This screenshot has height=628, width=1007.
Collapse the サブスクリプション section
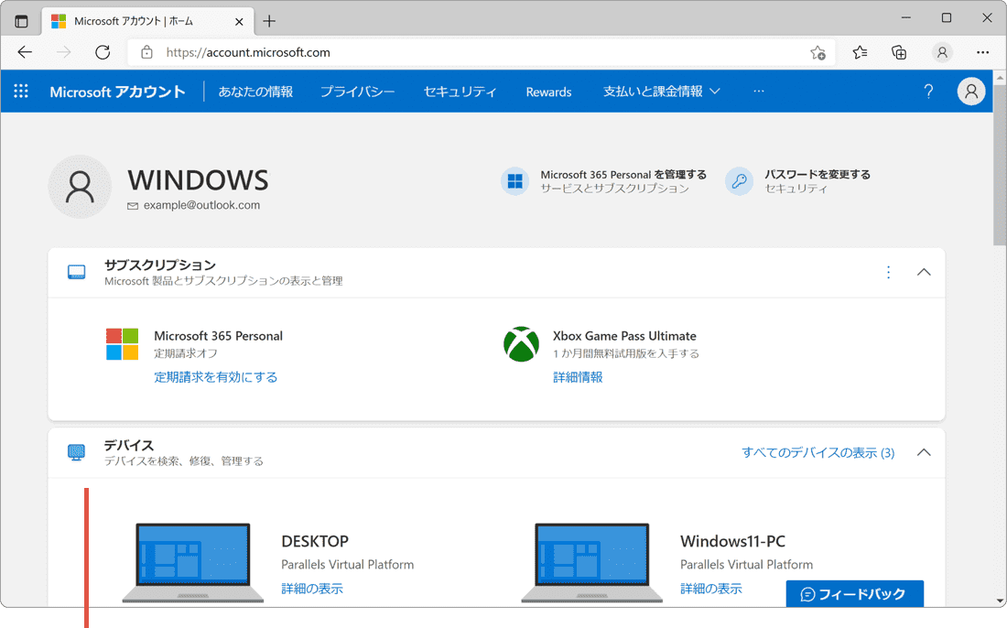pyautogui.click(x=924, y=272)
